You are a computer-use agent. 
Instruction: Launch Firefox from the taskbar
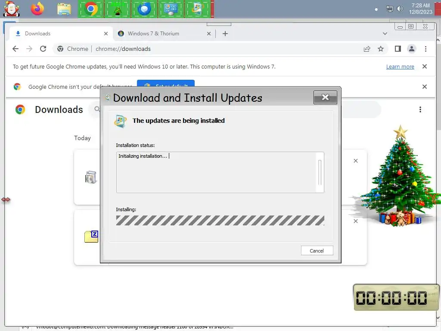click(x=37, y=9)
